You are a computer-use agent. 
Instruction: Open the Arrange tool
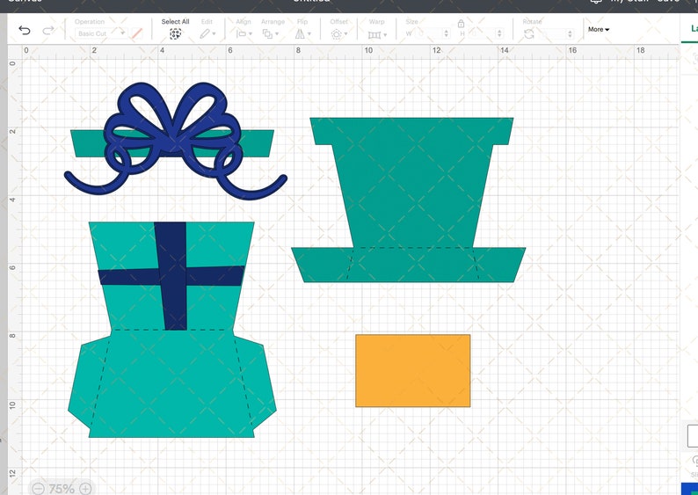(x=270, y=33)
